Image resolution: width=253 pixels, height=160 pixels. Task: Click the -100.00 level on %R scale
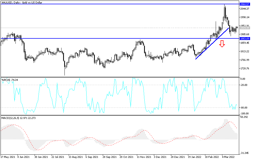pos(244,113)
